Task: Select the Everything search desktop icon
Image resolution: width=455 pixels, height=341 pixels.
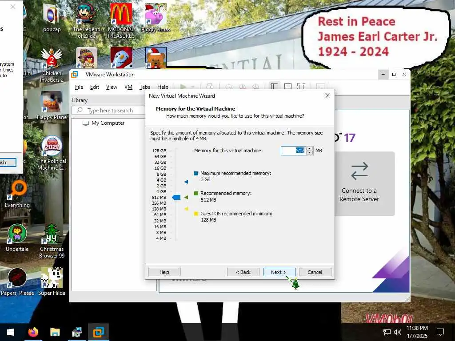Action: click(x=17, y=194)
